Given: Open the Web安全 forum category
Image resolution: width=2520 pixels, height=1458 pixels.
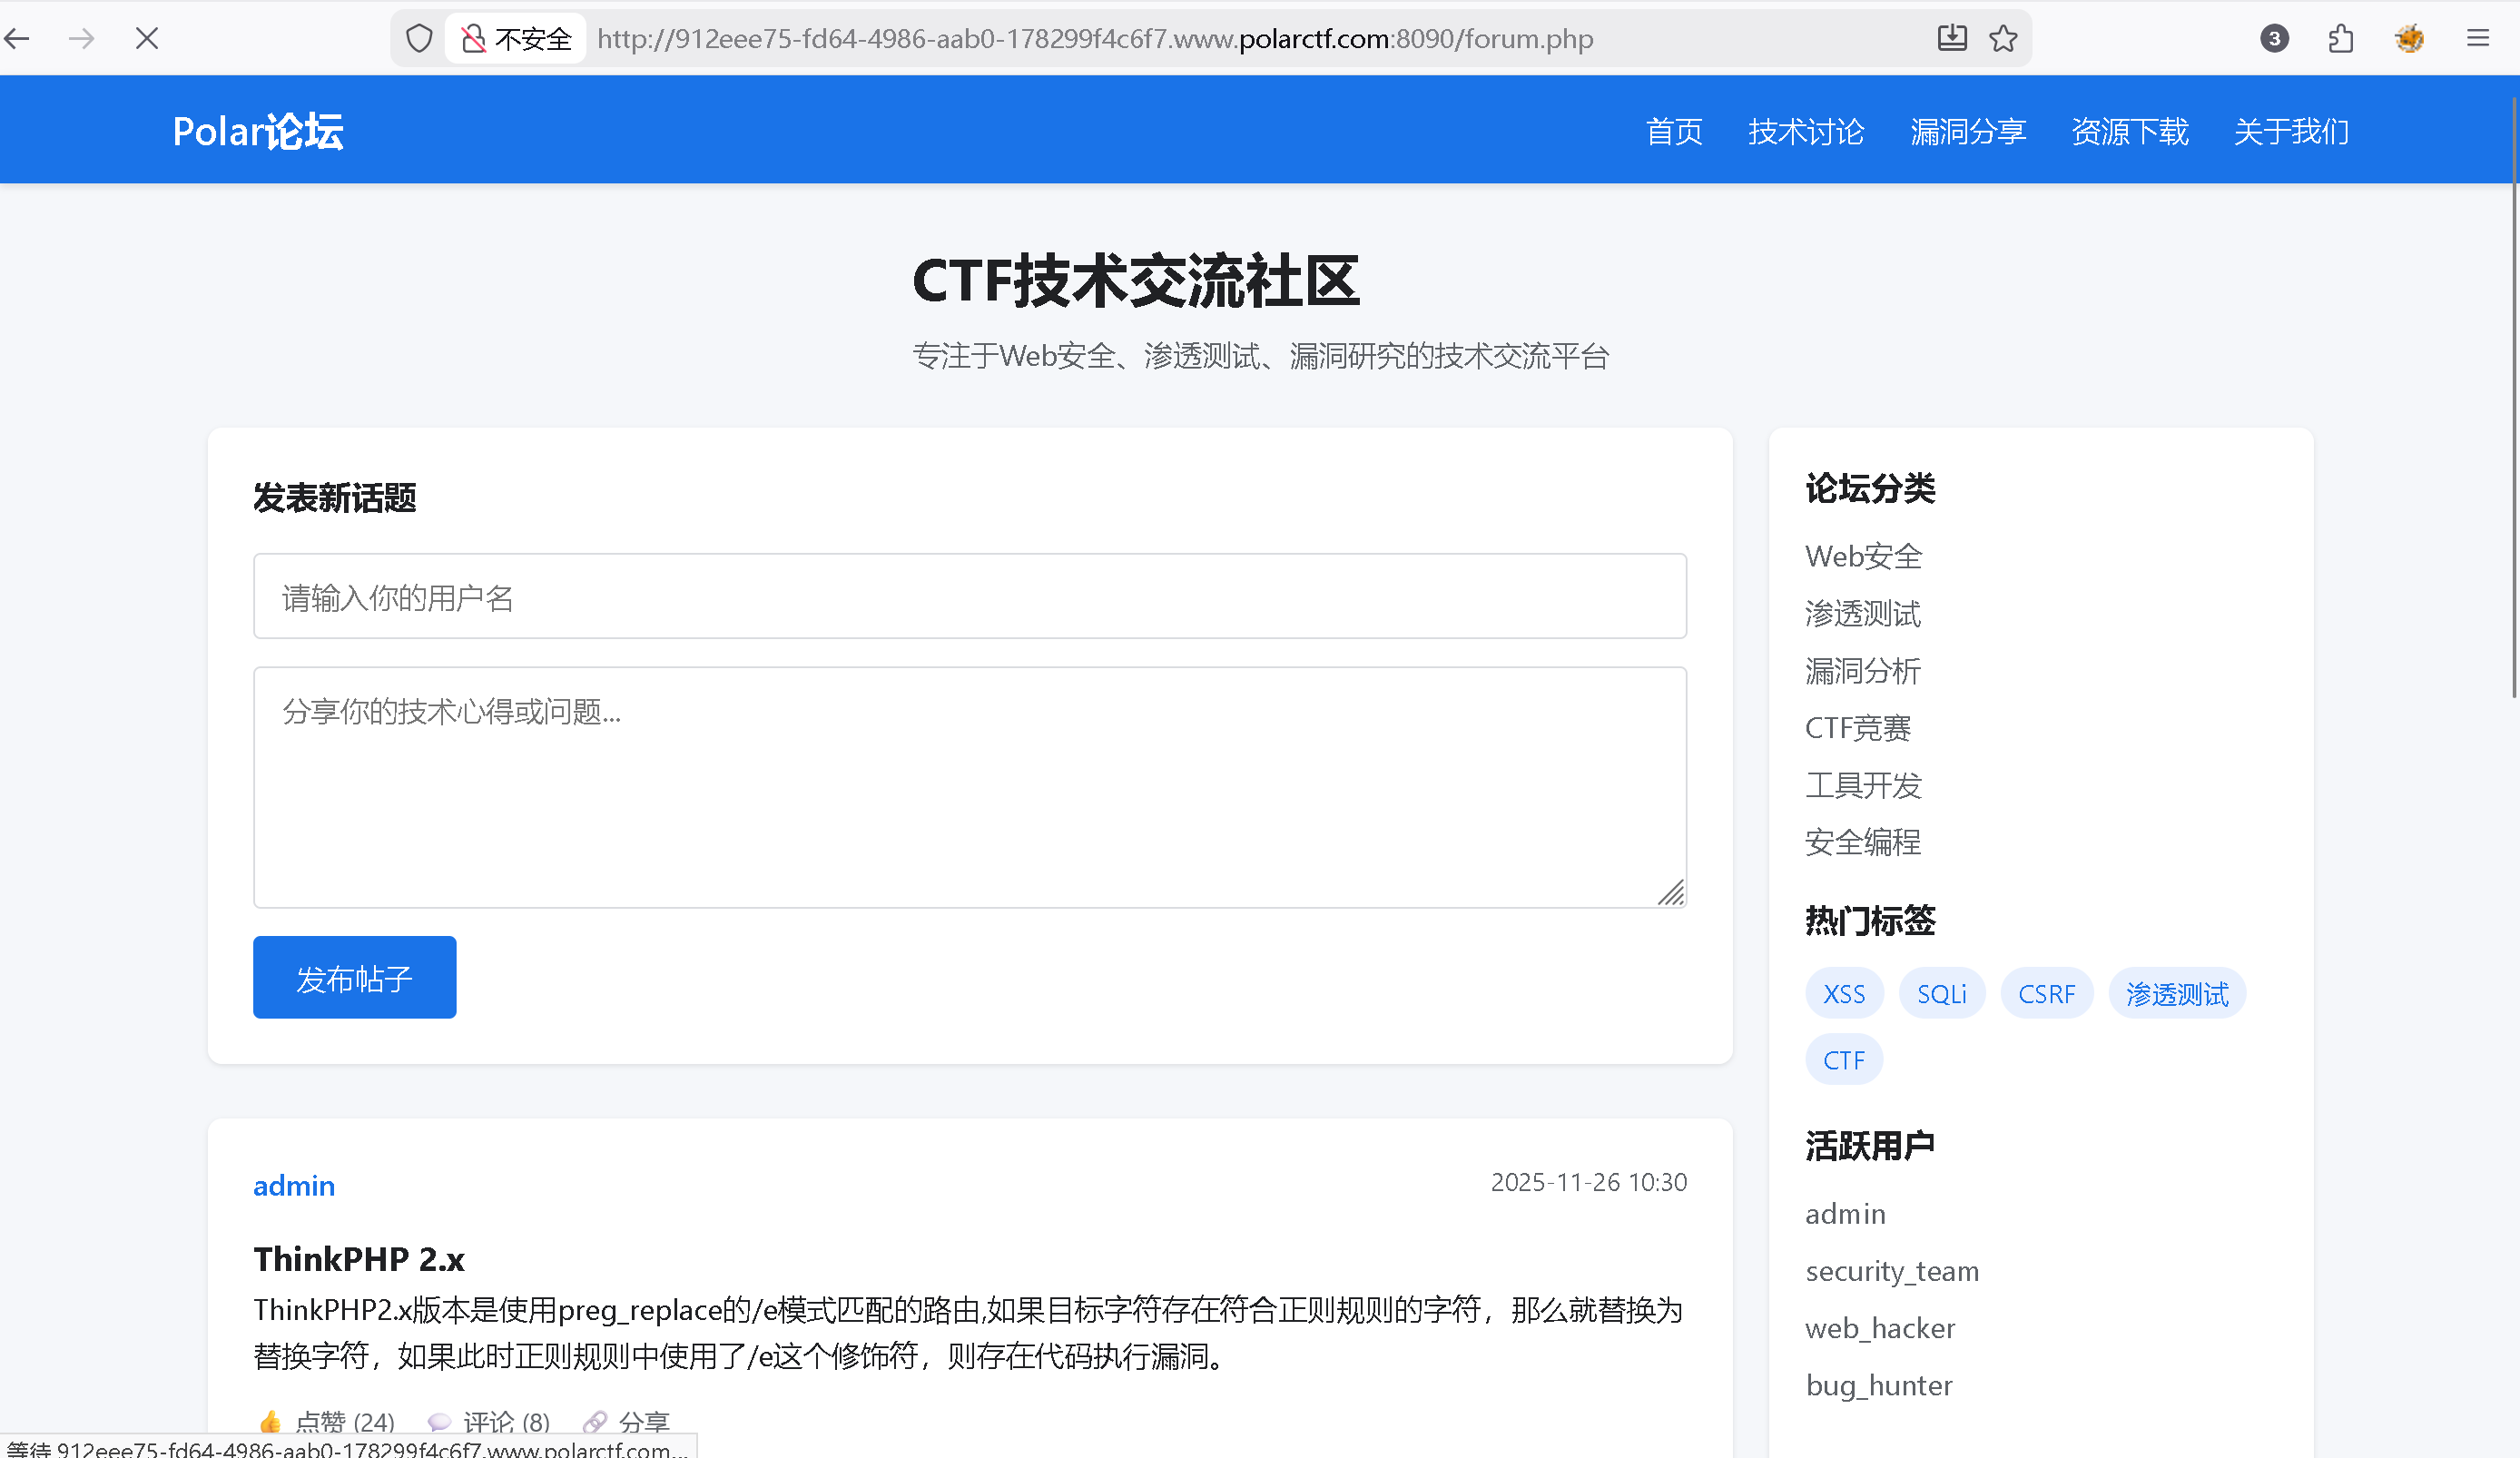Looking at the screenshot, I should [1863, 556].
